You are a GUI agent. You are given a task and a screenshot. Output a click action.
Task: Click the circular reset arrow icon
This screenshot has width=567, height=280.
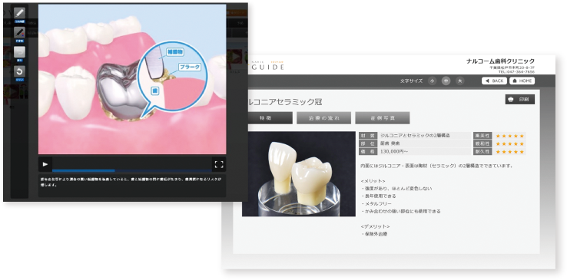pyautogui.click(x=19, y=71)
